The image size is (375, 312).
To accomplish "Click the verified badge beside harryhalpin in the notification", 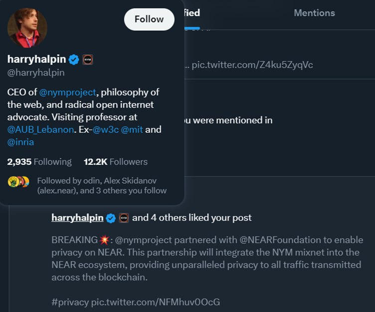I will (x=111, y=218).
